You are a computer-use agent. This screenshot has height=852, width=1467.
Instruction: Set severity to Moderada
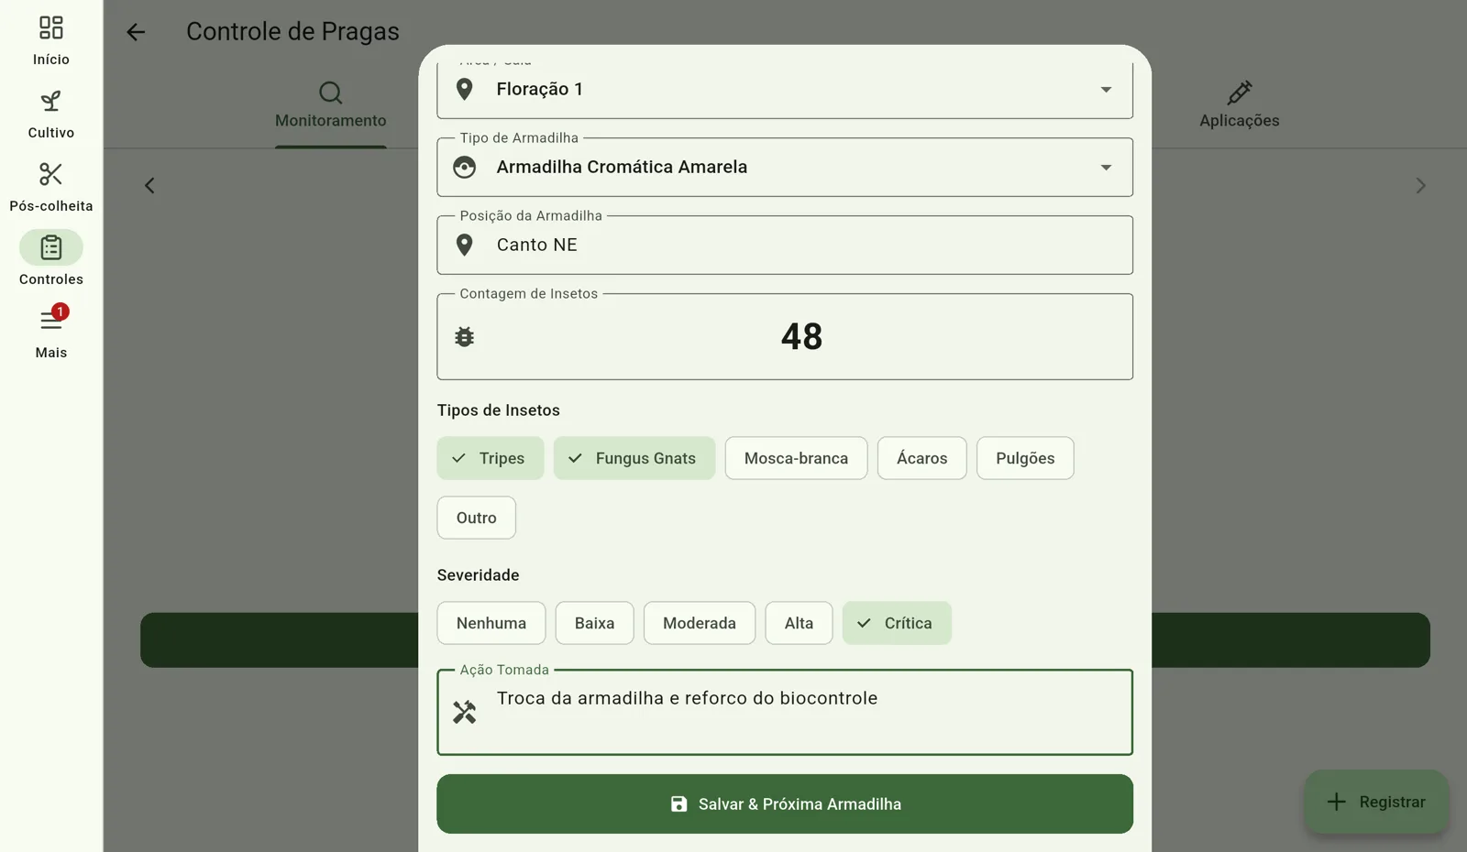point(700,623)
